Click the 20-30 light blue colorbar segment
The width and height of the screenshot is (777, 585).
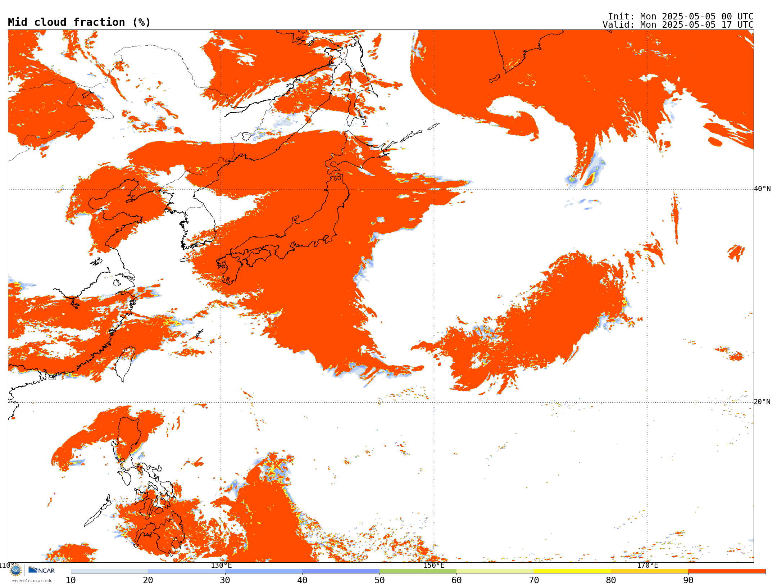187,571
